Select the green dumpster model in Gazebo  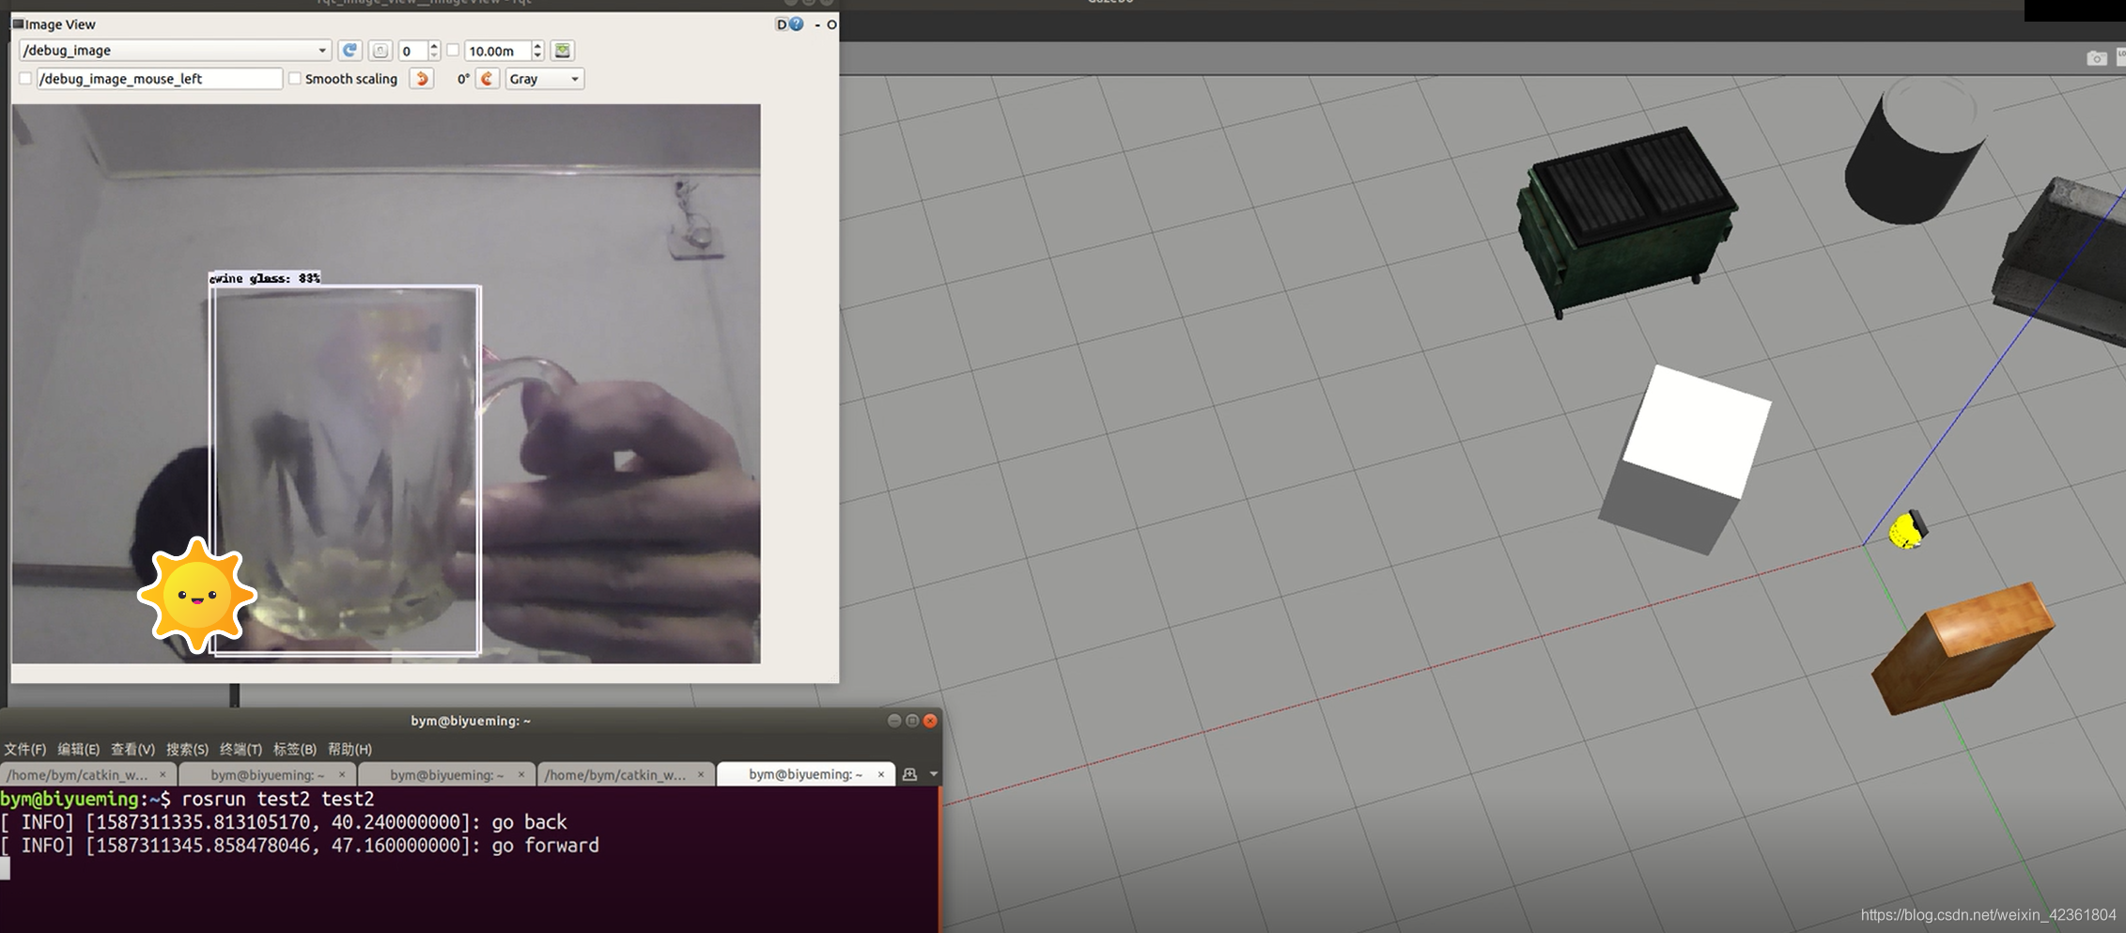pyautogui.click(x=1627, y=221)
